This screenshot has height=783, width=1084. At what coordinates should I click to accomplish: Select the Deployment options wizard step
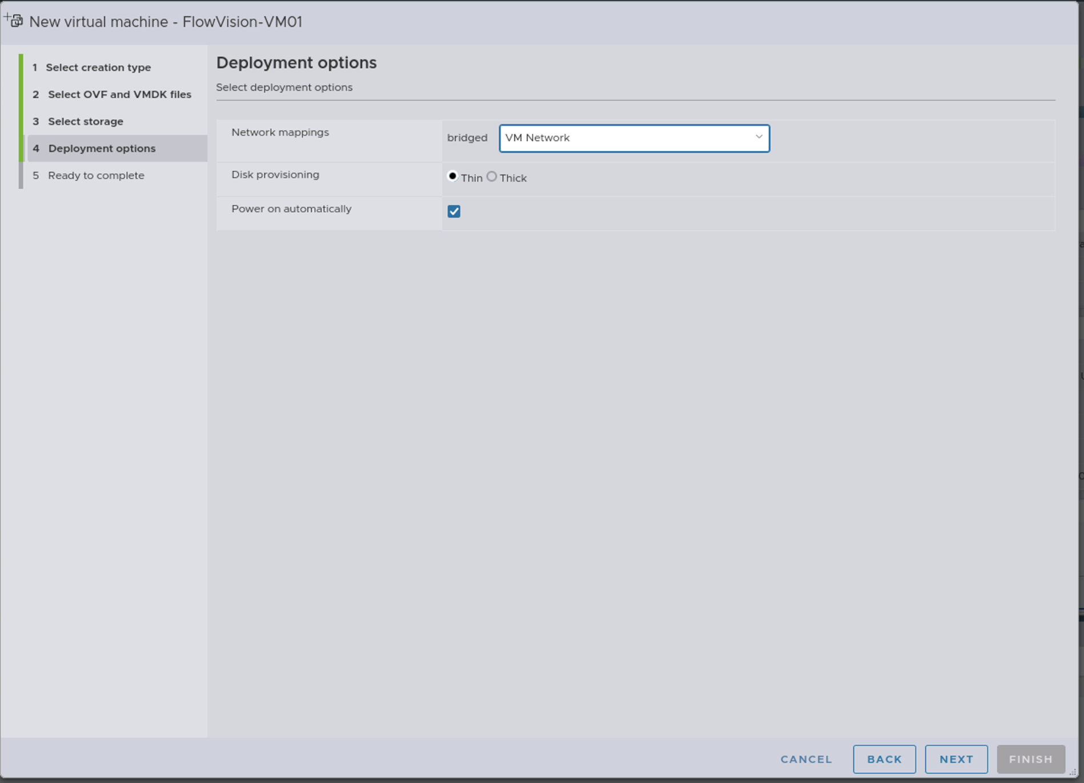[102, 149]
